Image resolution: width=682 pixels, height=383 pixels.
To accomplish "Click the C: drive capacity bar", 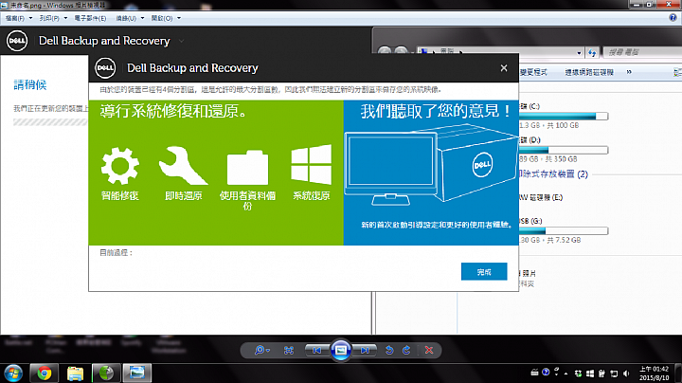I will tap(564, 117).
